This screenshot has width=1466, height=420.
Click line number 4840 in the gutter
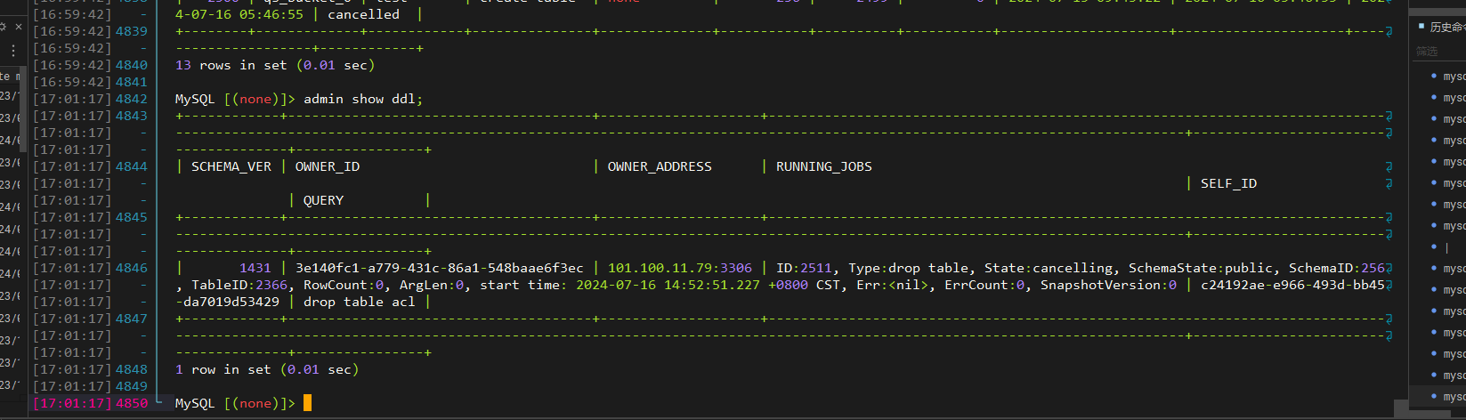(x=131, y=65)
